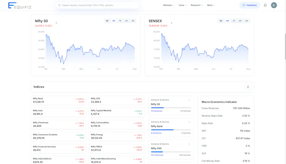The image size is (286, 164).
Task: Click the SENSEX line chart
Action: (x=204, y=49)
